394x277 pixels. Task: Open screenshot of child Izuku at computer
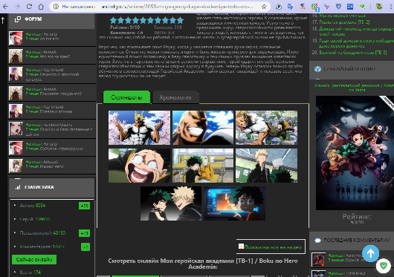click(234, 203)
